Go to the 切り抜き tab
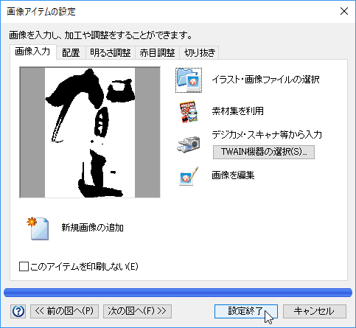Viewport: 356px width, 328px height. 199,53
